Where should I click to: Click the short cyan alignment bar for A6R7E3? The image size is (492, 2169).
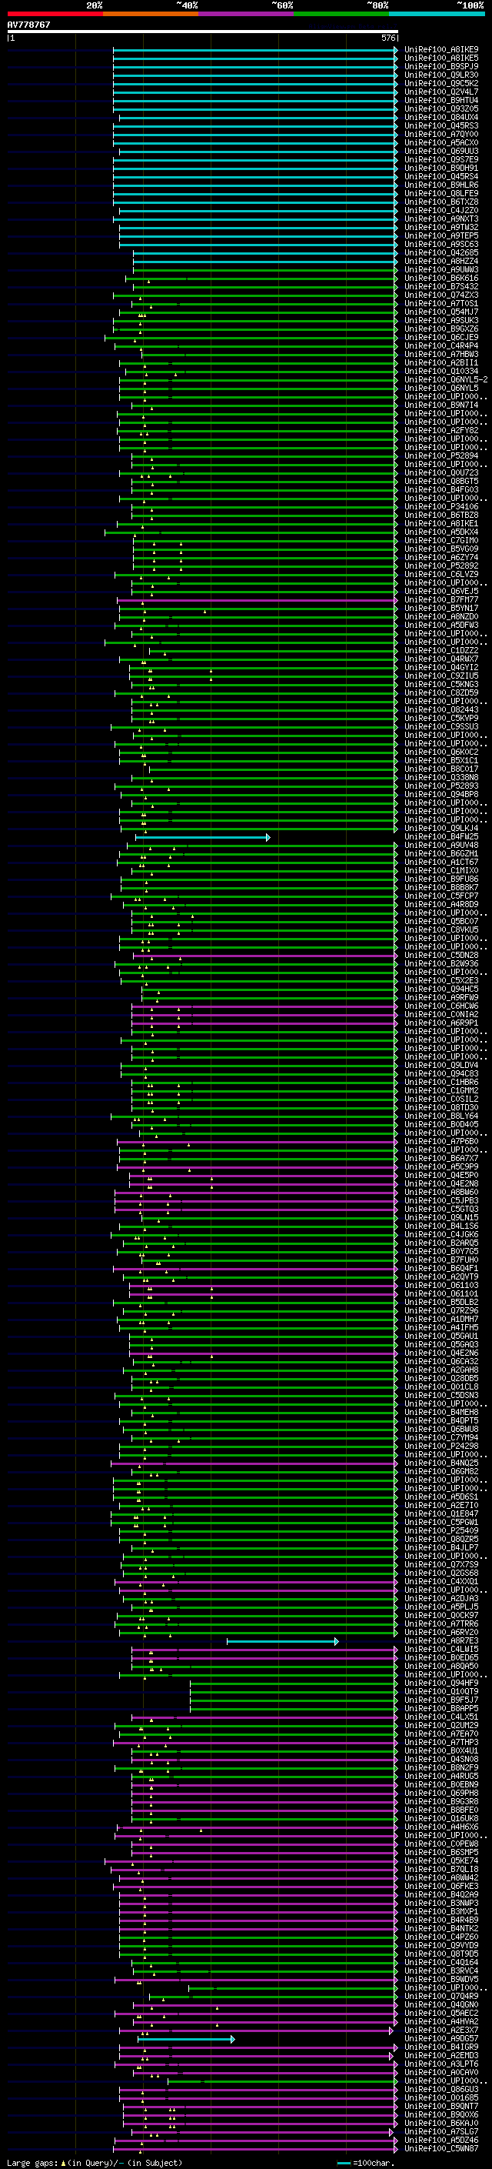(283, 1641)
